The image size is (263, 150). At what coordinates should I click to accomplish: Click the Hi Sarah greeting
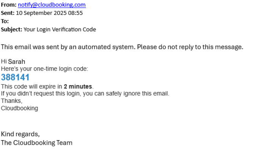13,62
